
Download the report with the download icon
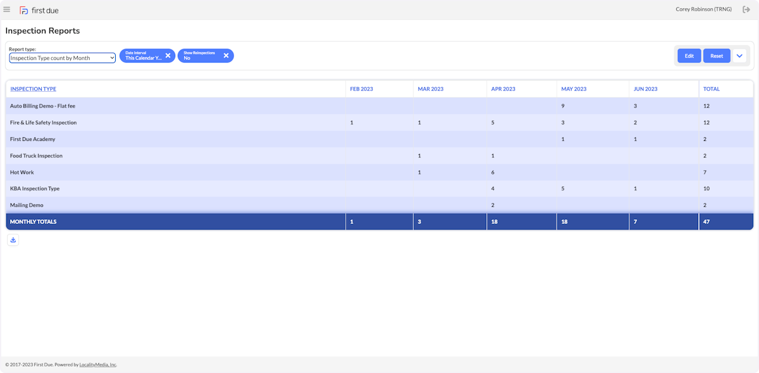[x=13, y=240]
